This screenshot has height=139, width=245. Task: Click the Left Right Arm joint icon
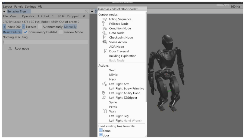[105, 84]
